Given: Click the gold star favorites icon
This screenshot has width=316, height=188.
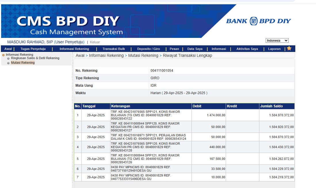Looking at the screenshot, I should pos(289,49).
